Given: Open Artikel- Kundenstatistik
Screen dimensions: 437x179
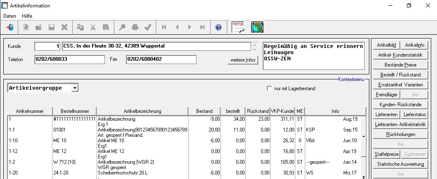Looking at the screenshot, I should point(401,55).
